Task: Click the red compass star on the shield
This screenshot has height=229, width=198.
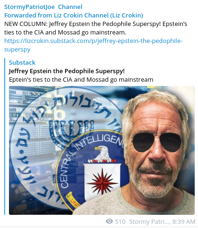Action: point(102,183)
